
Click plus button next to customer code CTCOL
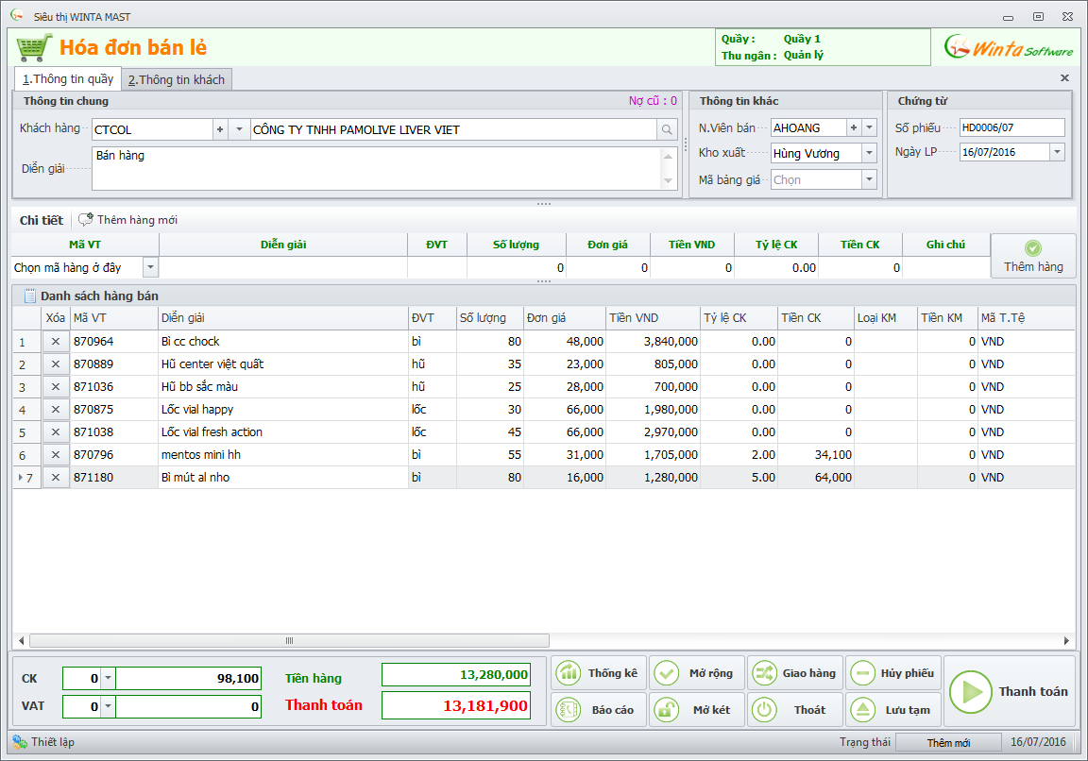[220, 129]
